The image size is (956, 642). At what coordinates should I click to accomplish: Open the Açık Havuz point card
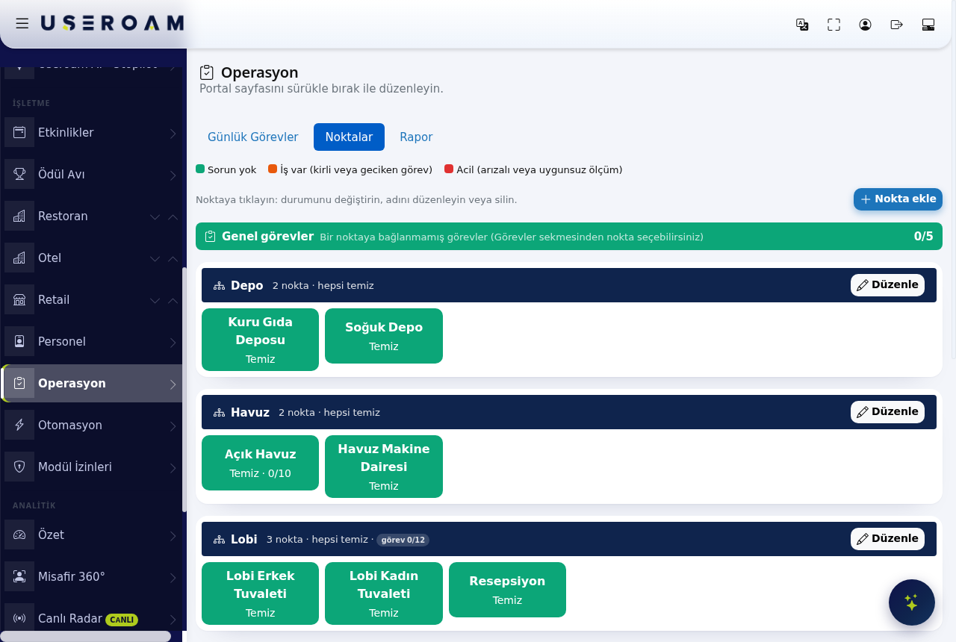click(x=260, y=463)
